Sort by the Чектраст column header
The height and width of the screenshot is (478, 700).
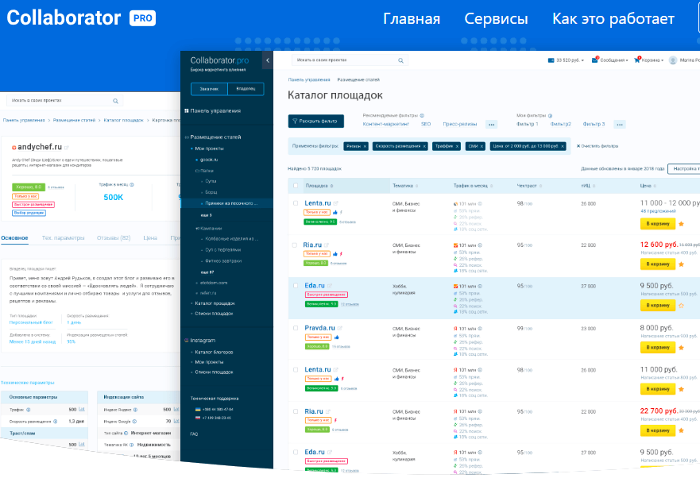coord(529,186)
